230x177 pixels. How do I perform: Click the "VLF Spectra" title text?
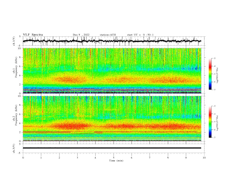33,35
